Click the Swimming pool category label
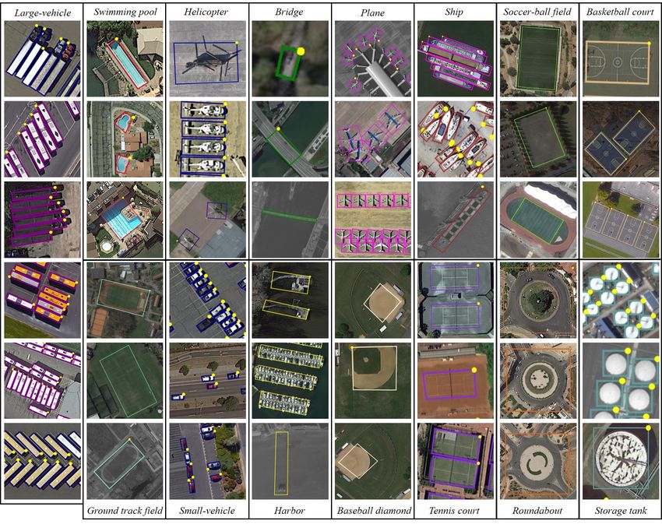The image size is (662, 524). click(125, 12)
